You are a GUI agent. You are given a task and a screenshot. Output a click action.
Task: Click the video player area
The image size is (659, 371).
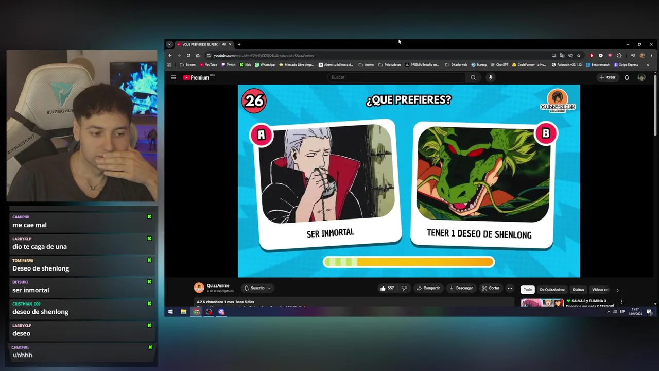(x=409, y=181)
